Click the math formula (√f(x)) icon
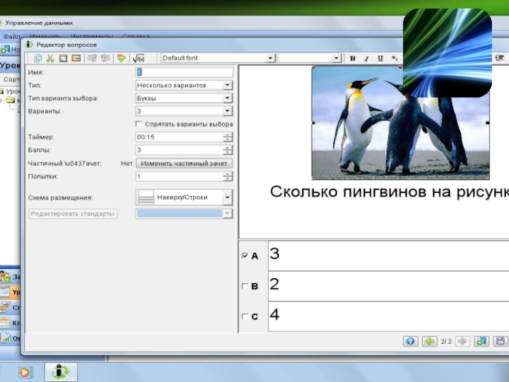 coord(139,58)
